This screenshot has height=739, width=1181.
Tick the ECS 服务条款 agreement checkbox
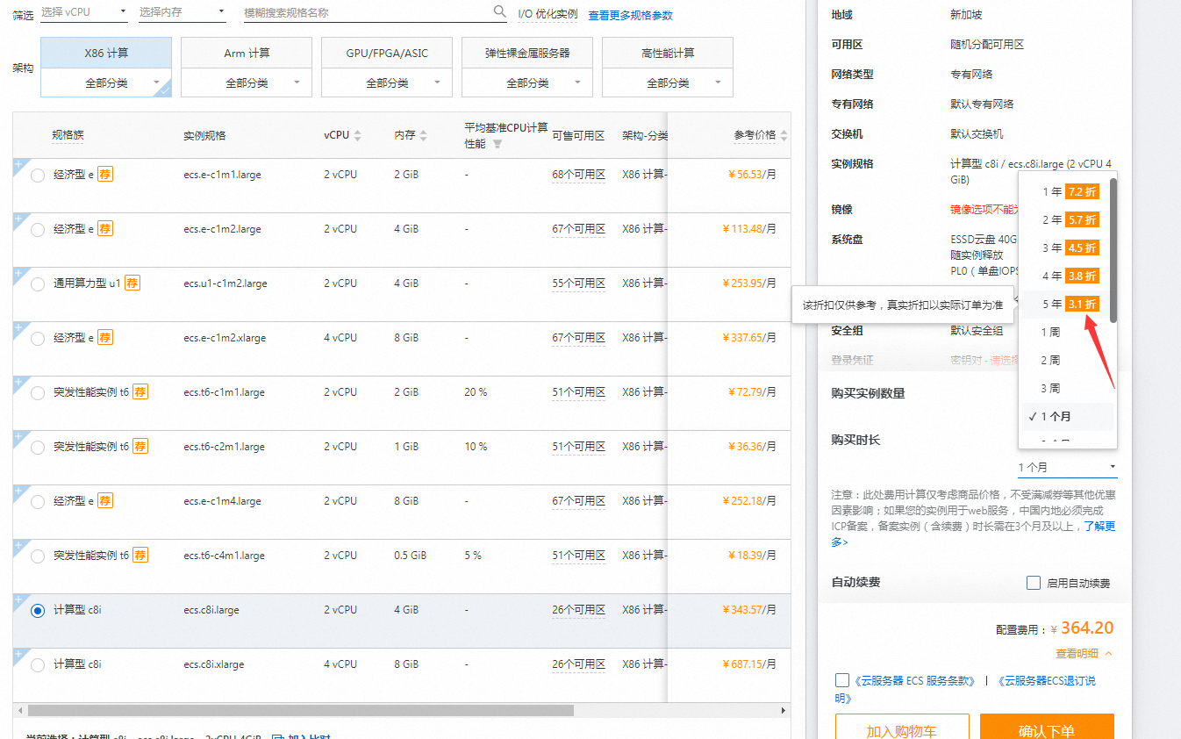click(842, 680)
